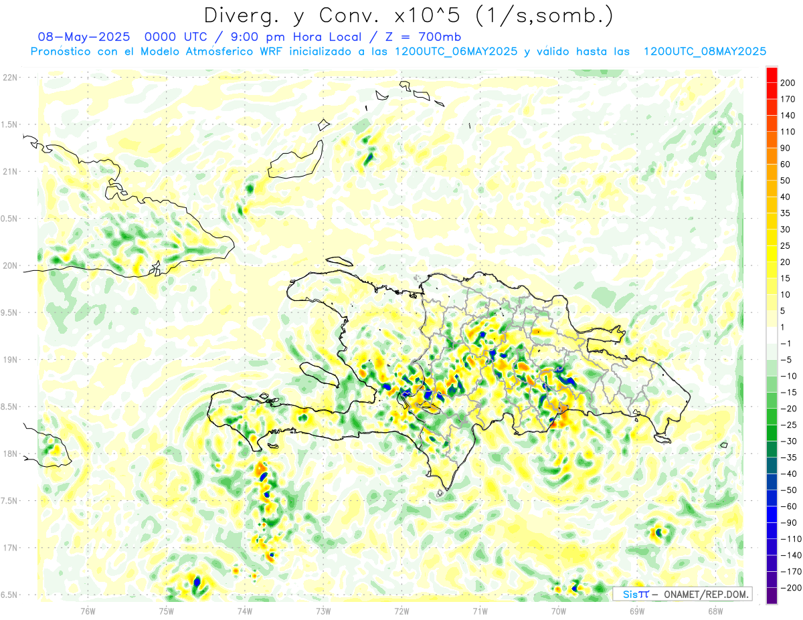The width and height of the screenshot is (803, 620).
Task: Click the '69W' longitude label
Action: pyautogui.click(x=637, y=611)
